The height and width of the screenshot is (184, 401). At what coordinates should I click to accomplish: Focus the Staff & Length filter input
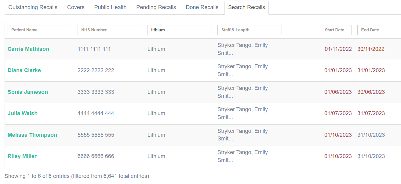pyautogui.click(x=250, y=30)
